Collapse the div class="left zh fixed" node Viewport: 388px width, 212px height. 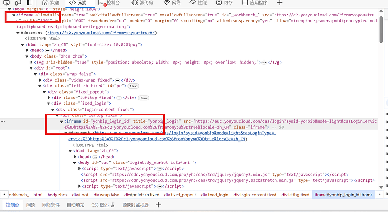(40, 86)
